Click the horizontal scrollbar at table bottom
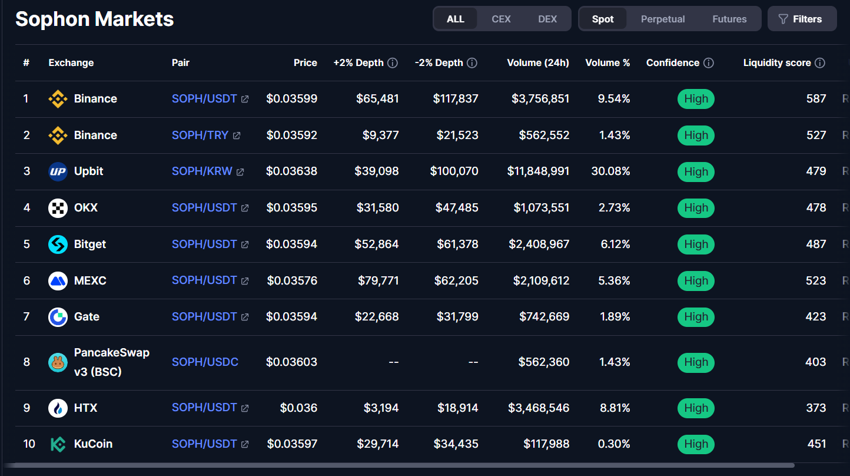The image size is (850, 476). pos(399,465)
